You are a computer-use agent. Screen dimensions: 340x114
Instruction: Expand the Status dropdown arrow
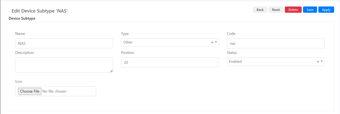click(x=321, y=62)
